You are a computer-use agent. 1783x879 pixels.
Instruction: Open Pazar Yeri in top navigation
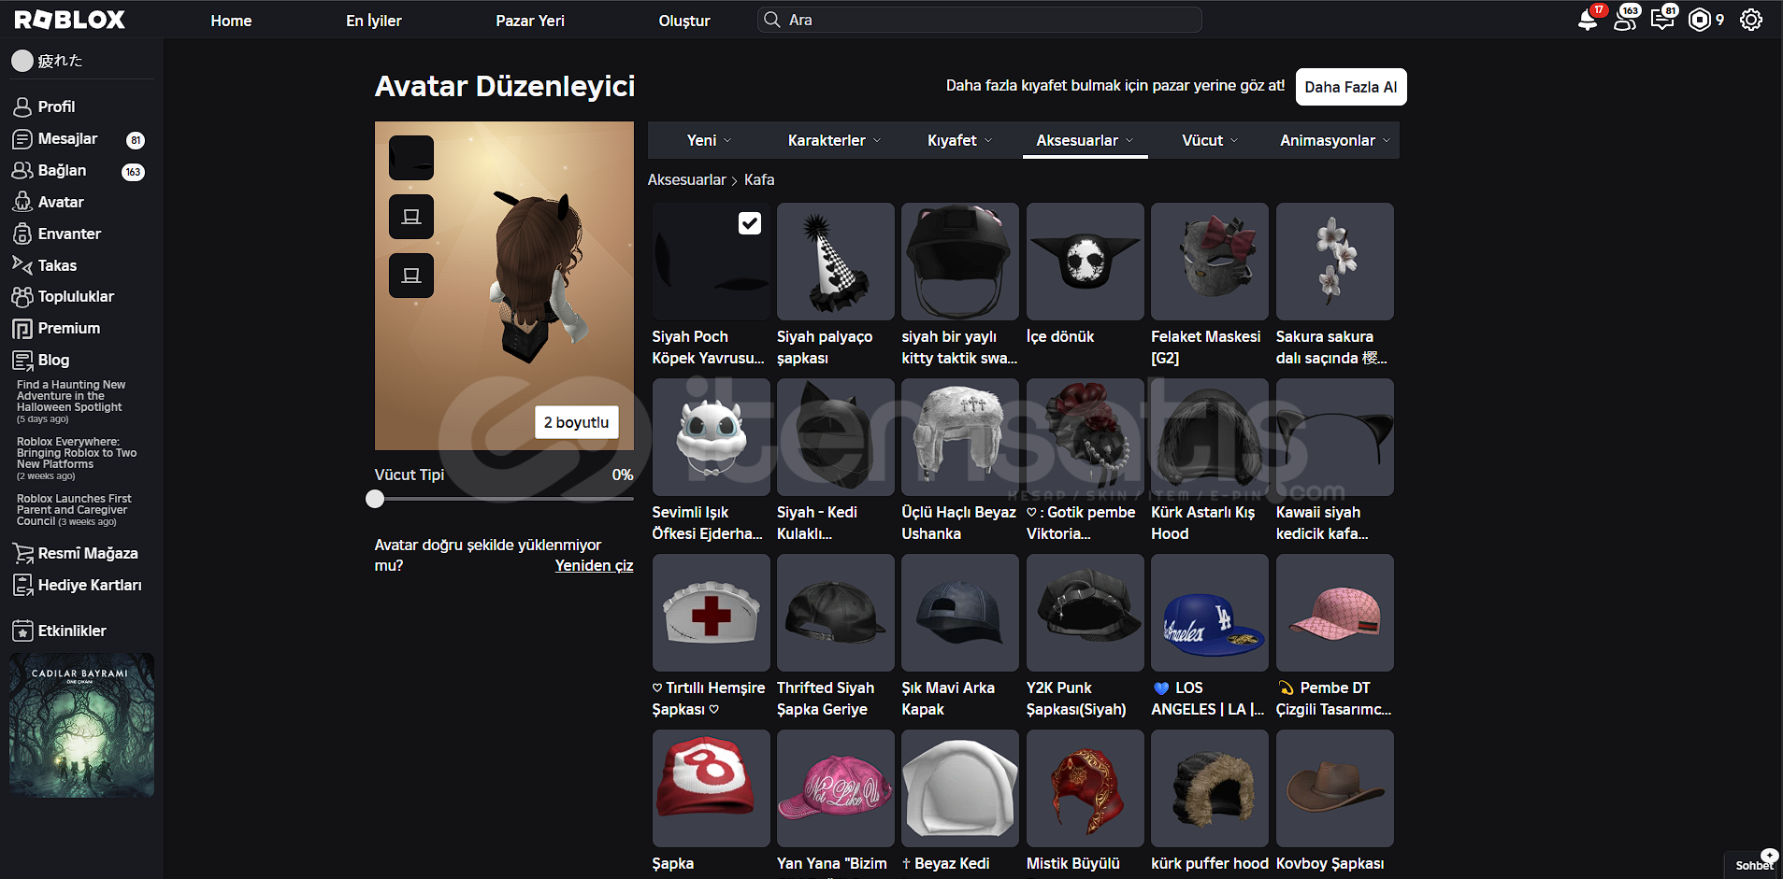[529, 21]
